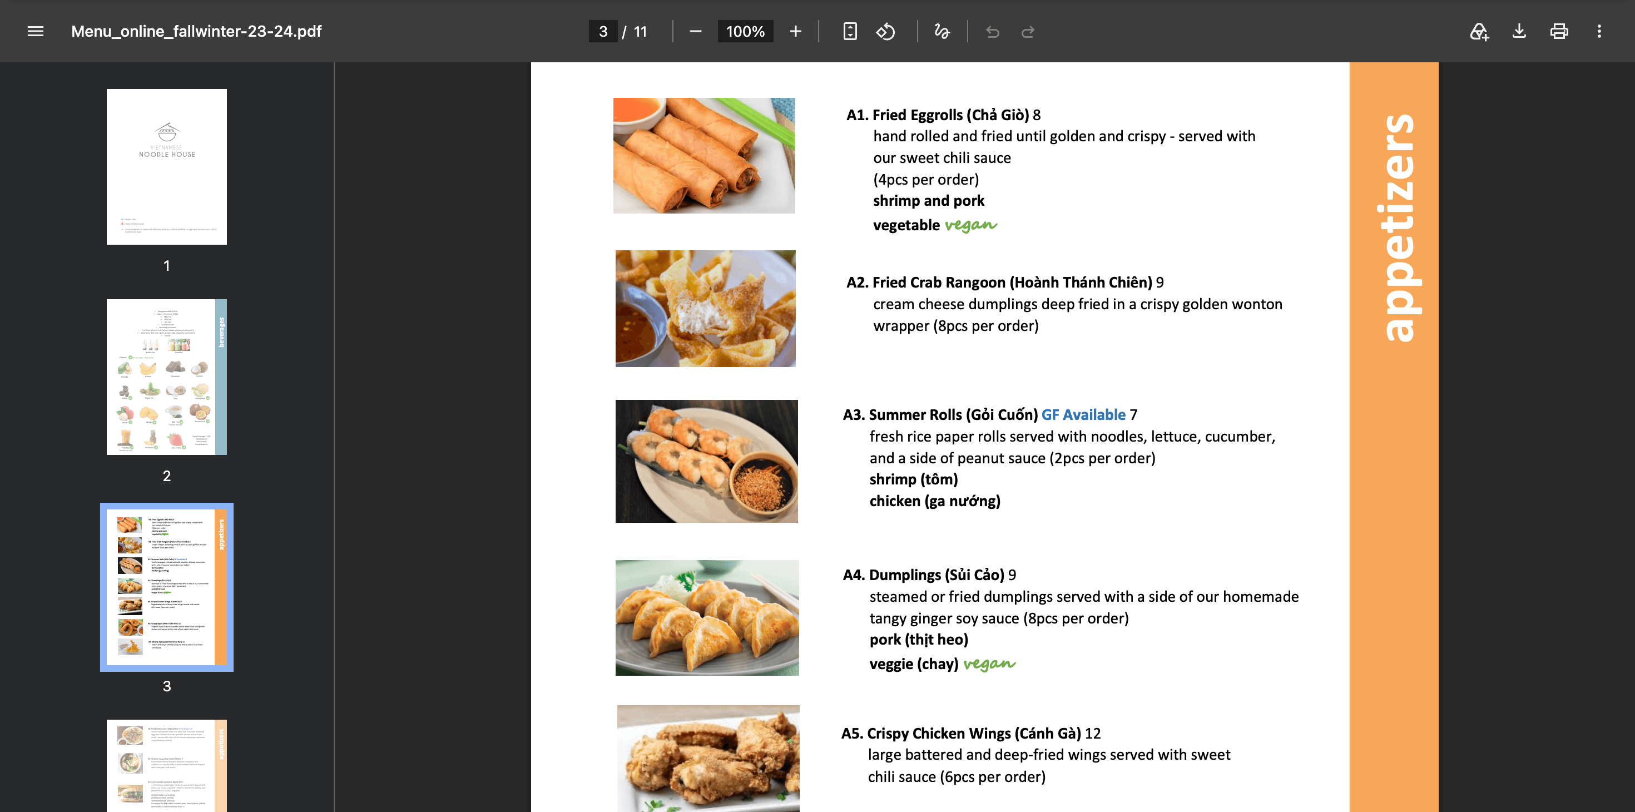Screen dimensions: 1635x812
Task: Select the draw annotation tool
Action: 942,31
